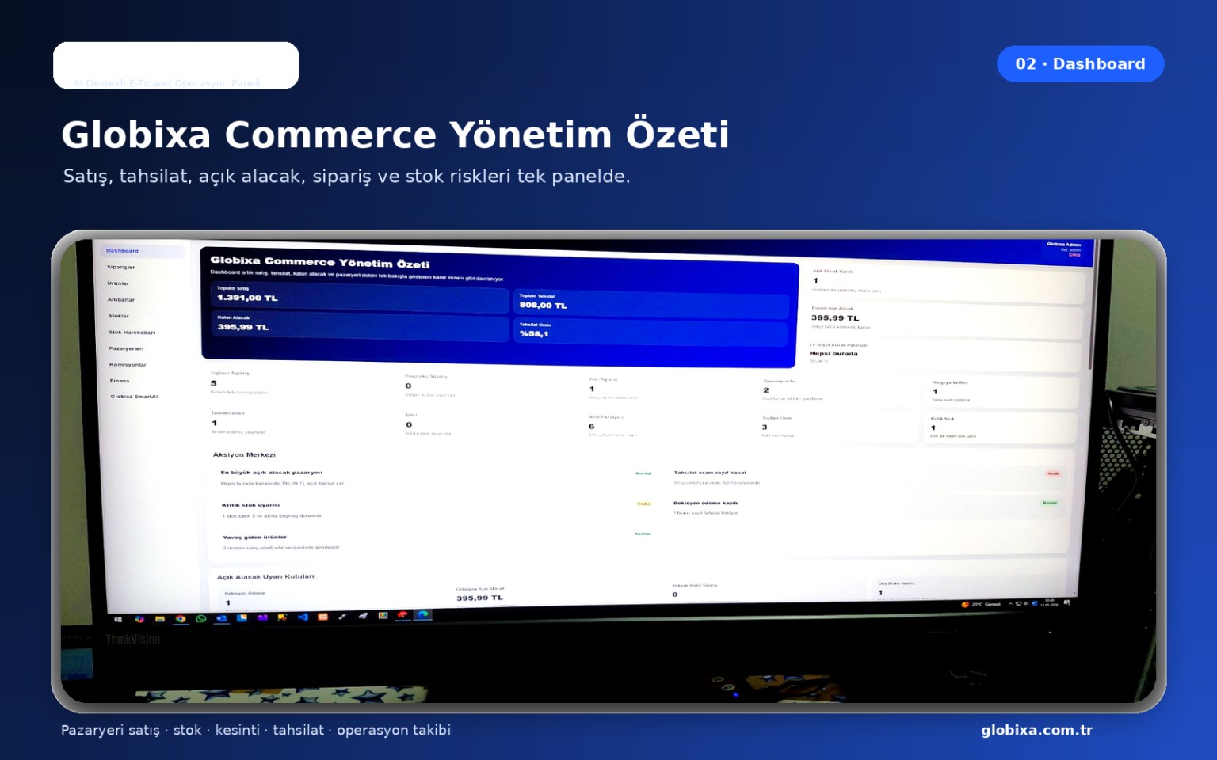
Task: Click the 02 · Dashboard badge
Action: [x=1080, y=63]
